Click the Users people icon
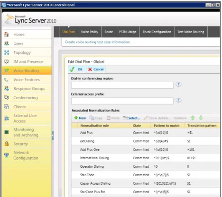 pyautogui.click(x=7, y=43)
